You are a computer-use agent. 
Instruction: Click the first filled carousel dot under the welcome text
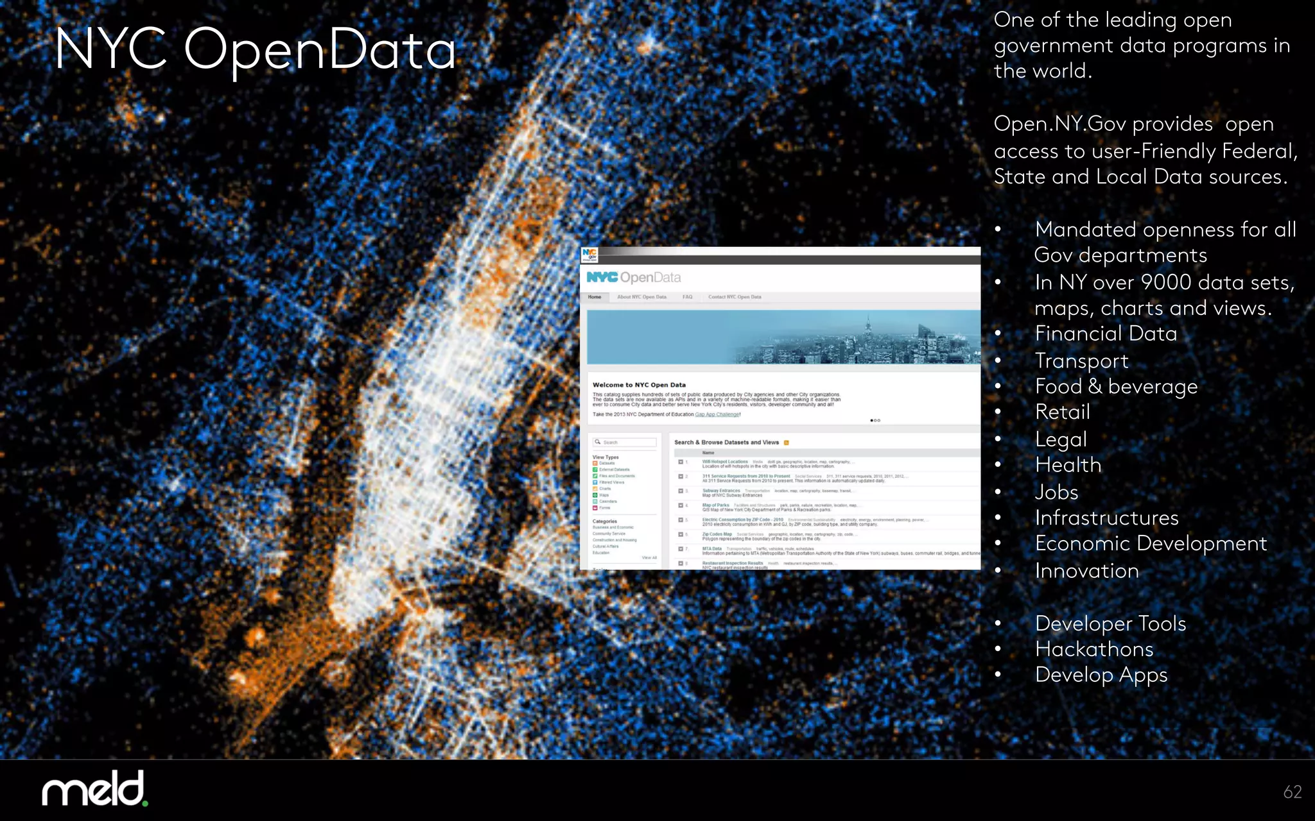pyautogui.click(x=871, y=421)
